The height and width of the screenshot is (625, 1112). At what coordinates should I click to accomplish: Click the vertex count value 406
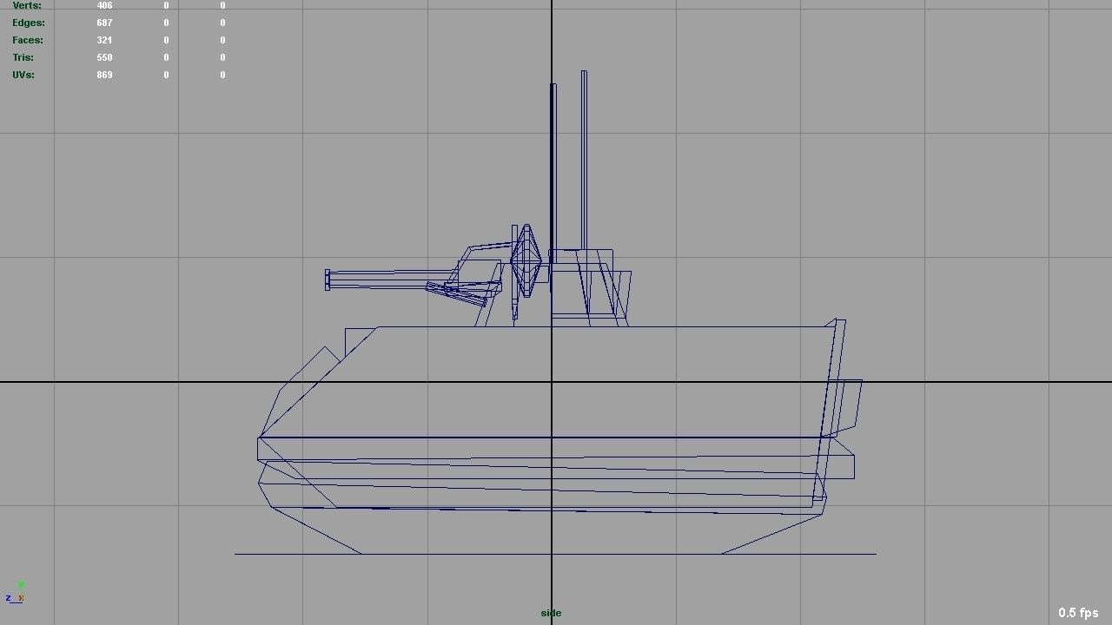pos(104,5)
